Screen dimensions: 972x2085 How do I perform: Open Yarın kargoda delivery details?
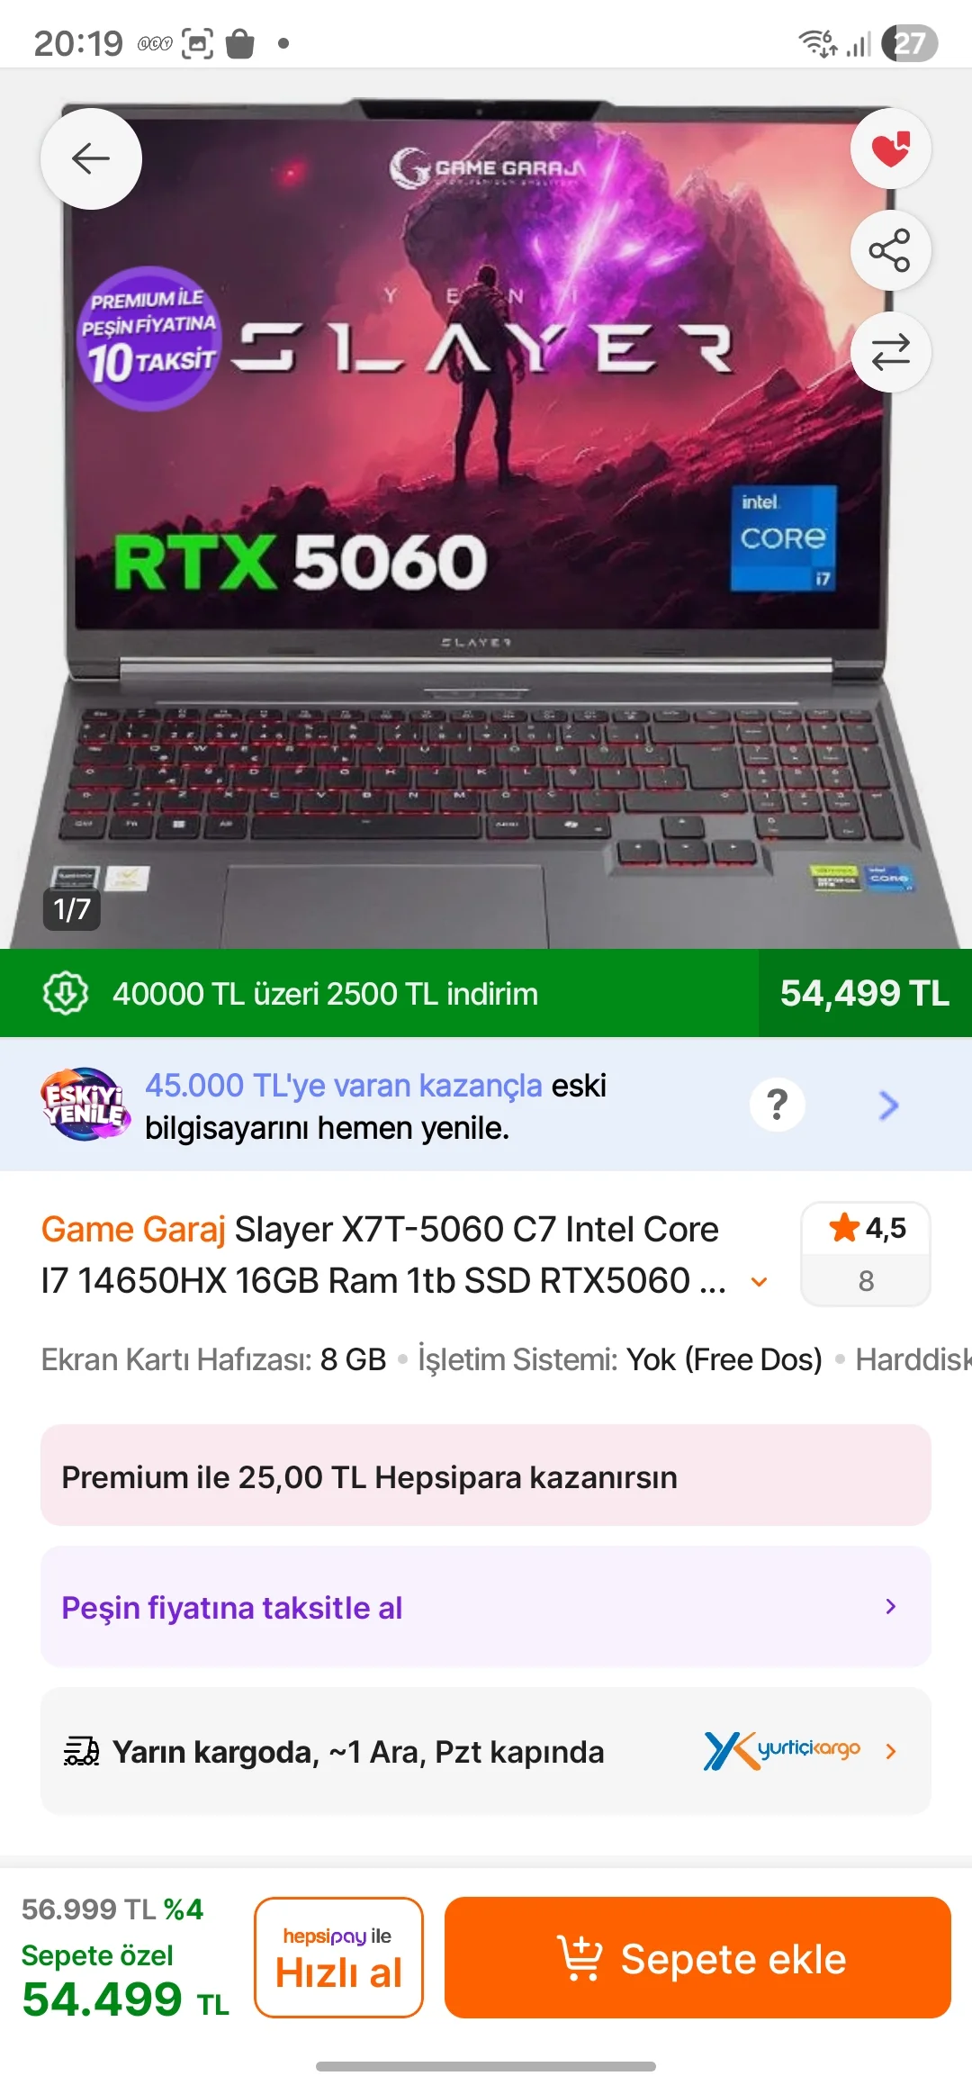[x=486, y=1751]
